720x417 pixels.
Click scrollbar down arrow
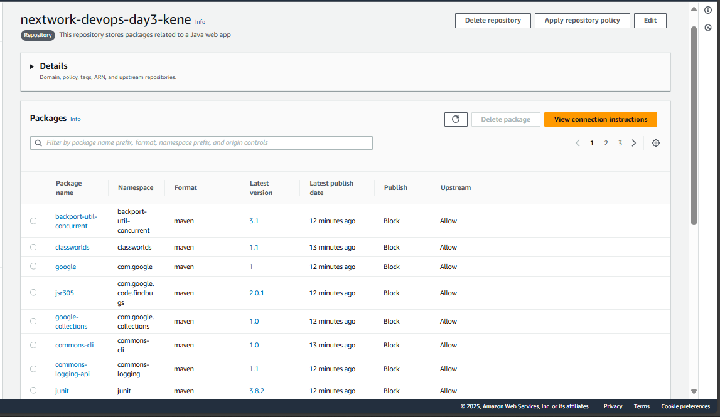[x=694, y=391]
